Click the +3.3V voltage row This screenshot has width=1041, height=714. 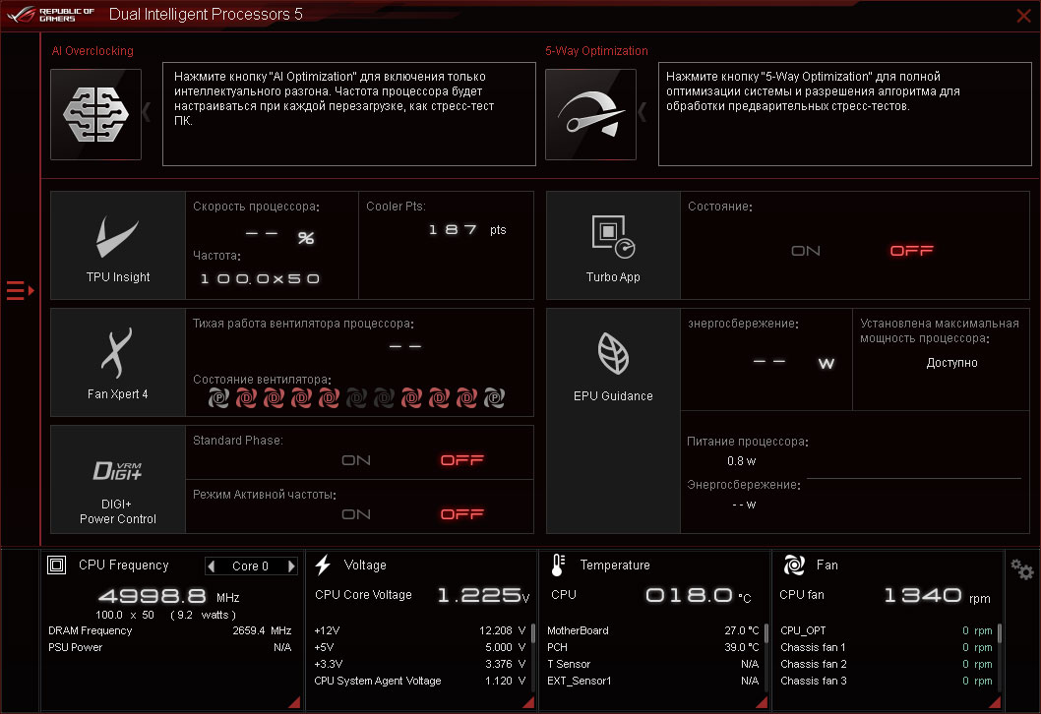[x=419, y=664]
